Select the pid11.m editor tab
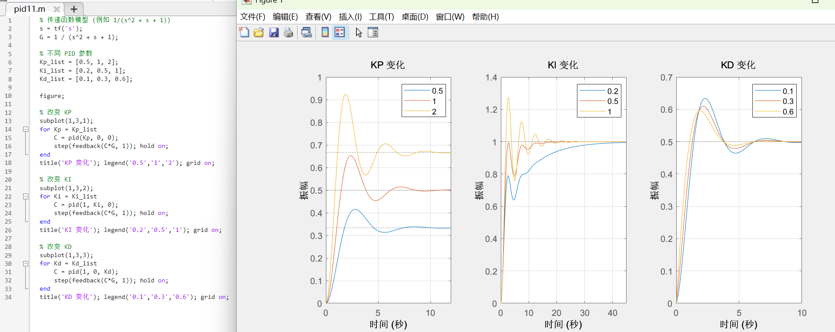 [x=30, y=9]
